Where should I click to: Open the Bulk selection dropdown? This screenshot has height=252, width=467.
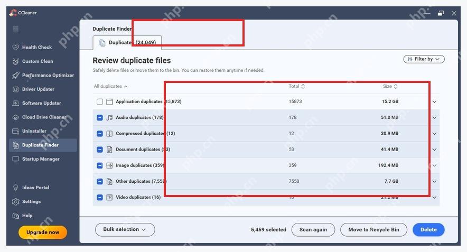(125, 230)
